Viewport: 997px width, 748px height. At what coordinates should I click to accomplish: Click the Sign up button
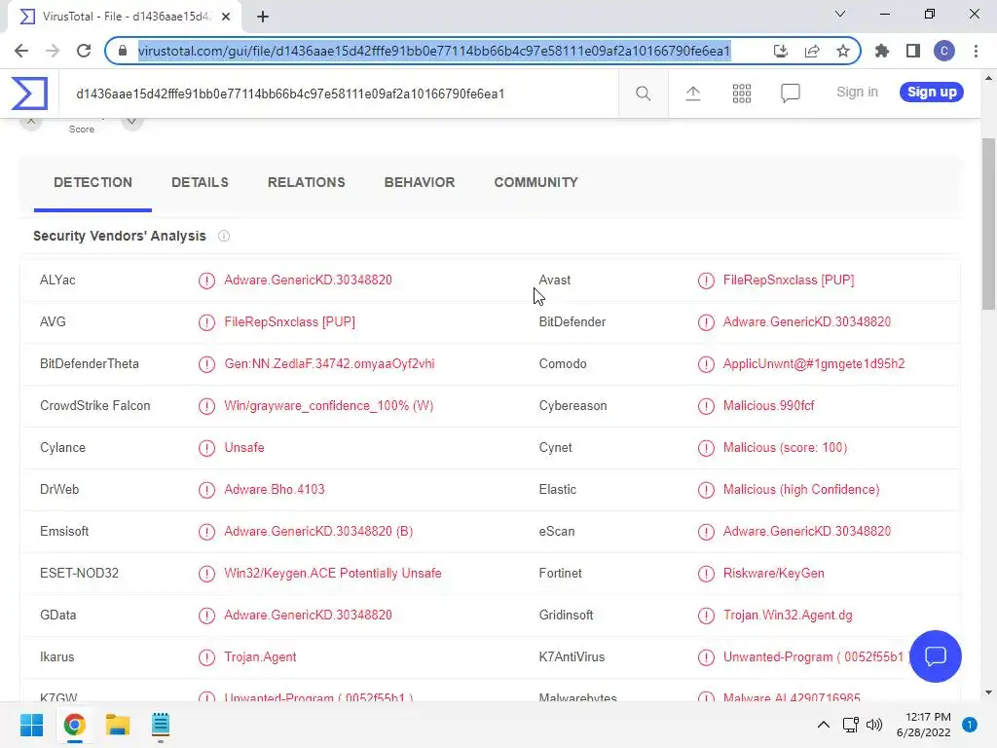932,93
